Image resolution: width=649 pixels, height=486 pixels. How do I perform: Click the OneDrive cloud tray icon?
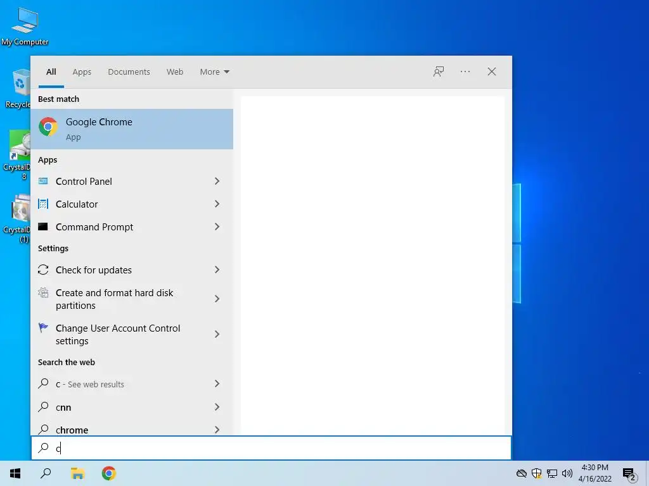pos(522,473)
